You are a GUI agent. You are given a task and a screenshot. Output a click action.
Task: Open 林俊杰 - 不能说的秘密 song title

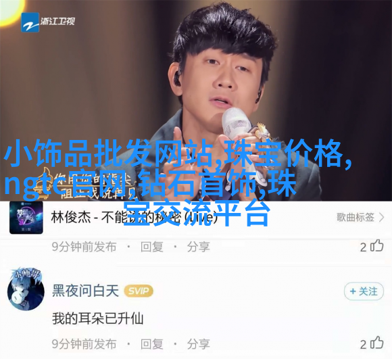[134, 218]
